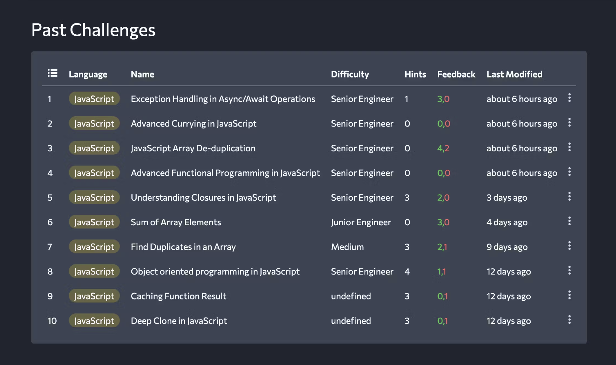Viewport: 616px width, 365px height.
Task: Click the 4,2 feedback score
Action: coord(443,148)
